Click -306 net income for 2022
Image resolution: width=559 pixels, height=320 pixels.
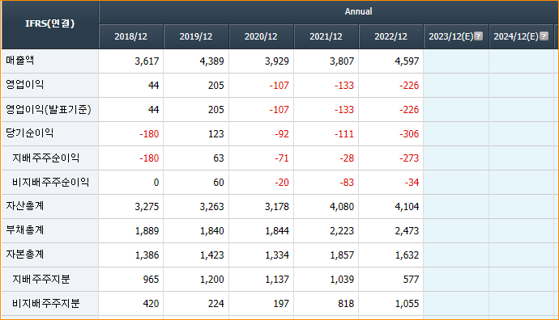(x=409, y=134)
